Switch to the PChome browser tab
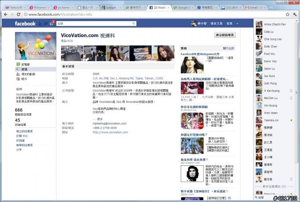Screen dimensions: 300x202 [39, 8]
